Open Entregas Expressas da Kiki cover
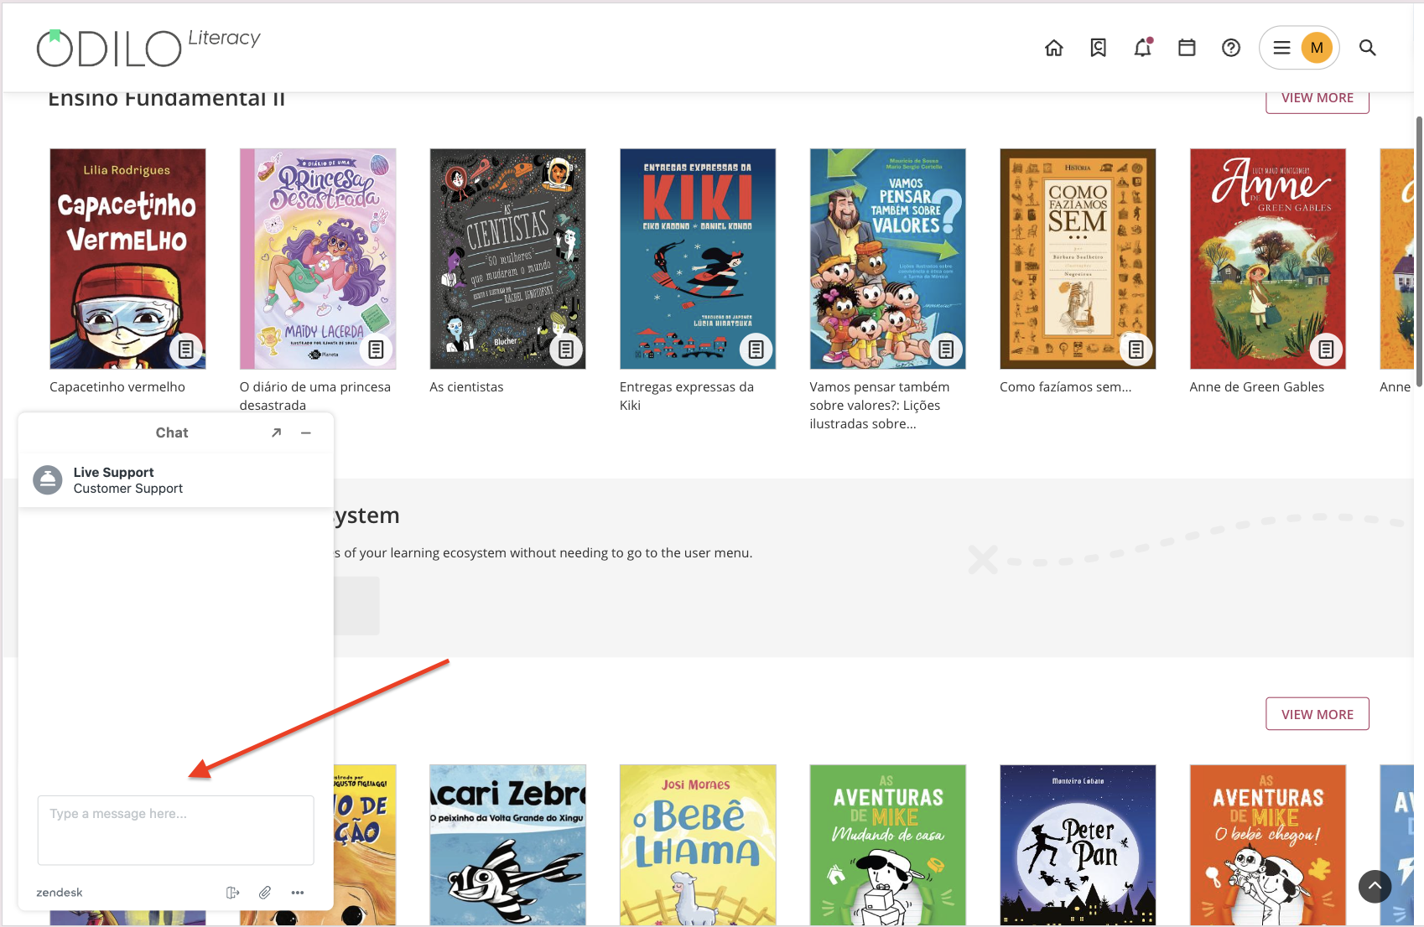Viewport: 1424px width, 927px height. pos(698,259)
